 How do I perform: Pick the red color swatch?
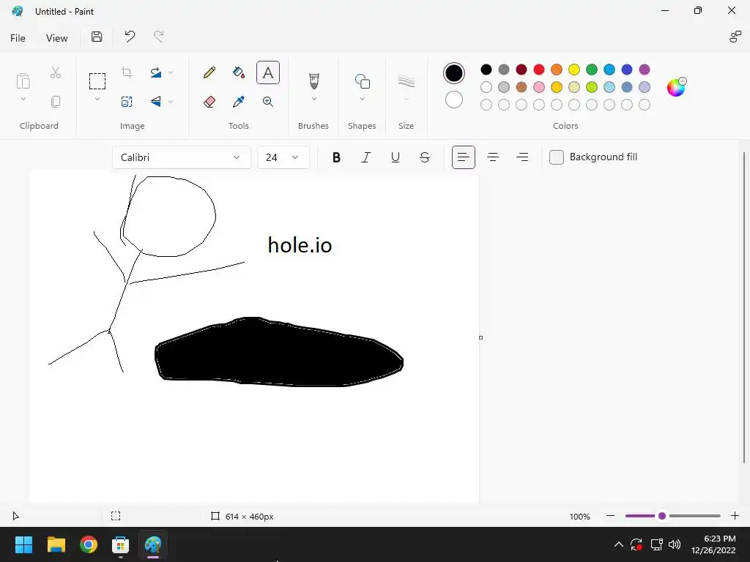tap(539, 70)
